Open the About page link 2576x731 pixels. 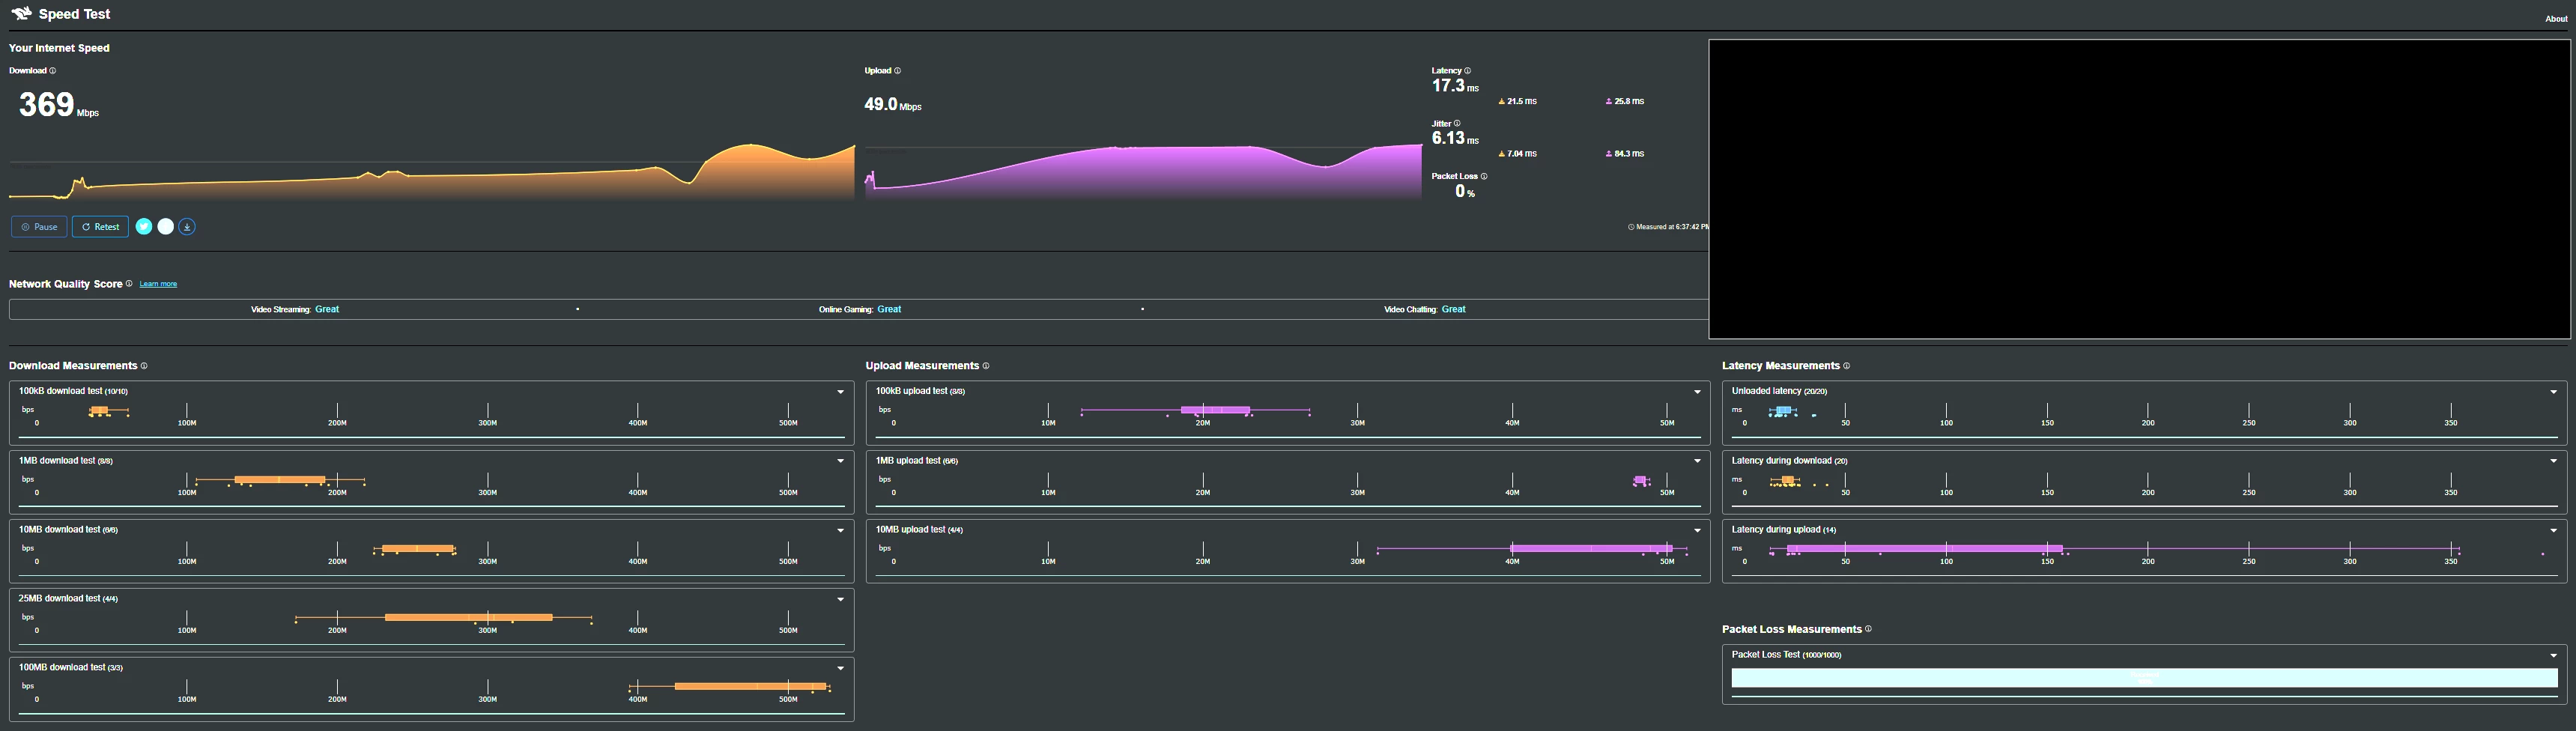[x=2556, y=19]
